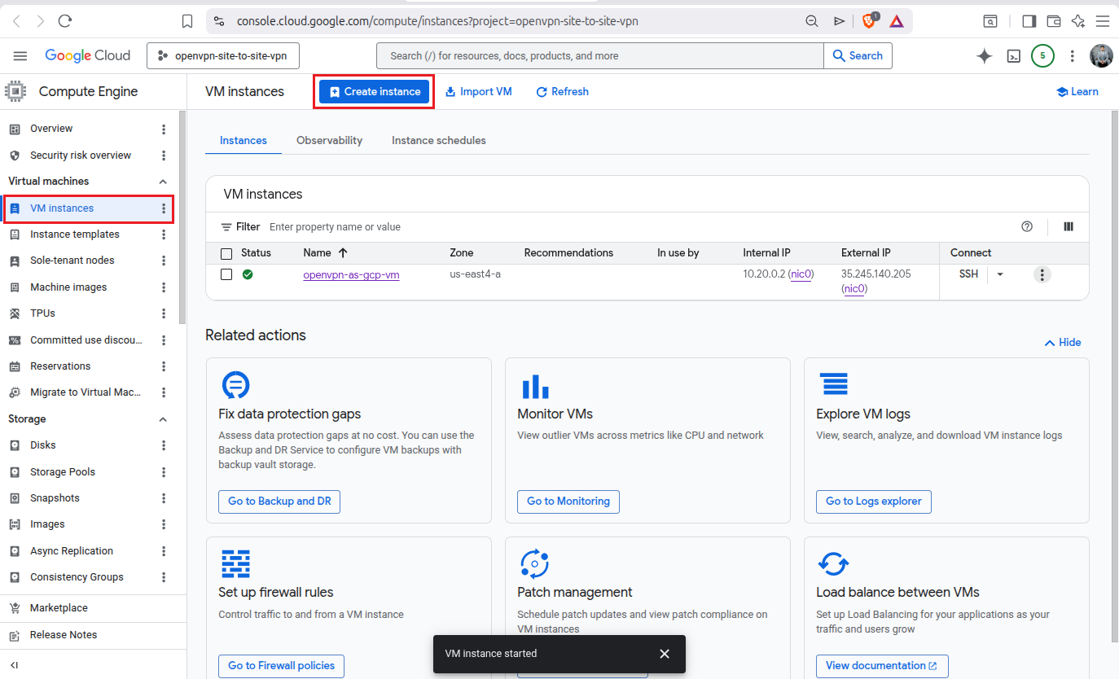Image resolution: width=1119 pixels, height=679 pixels.
Task: Click the Filter icon in table
Action: pos(226,227)
